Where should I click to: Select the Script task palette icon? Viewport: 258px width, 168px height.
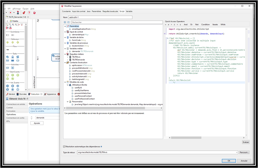coord(18,57)
